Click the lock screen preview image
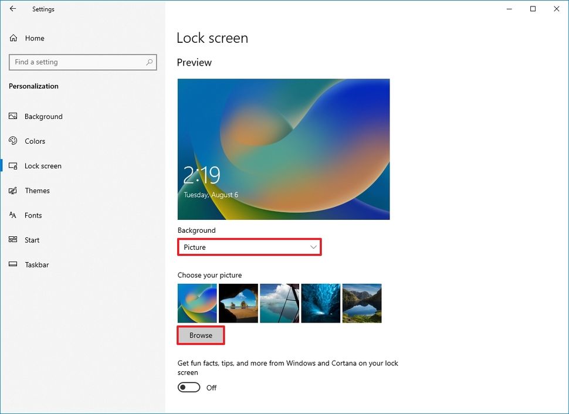The image size is (569, 414). point(283,149)
